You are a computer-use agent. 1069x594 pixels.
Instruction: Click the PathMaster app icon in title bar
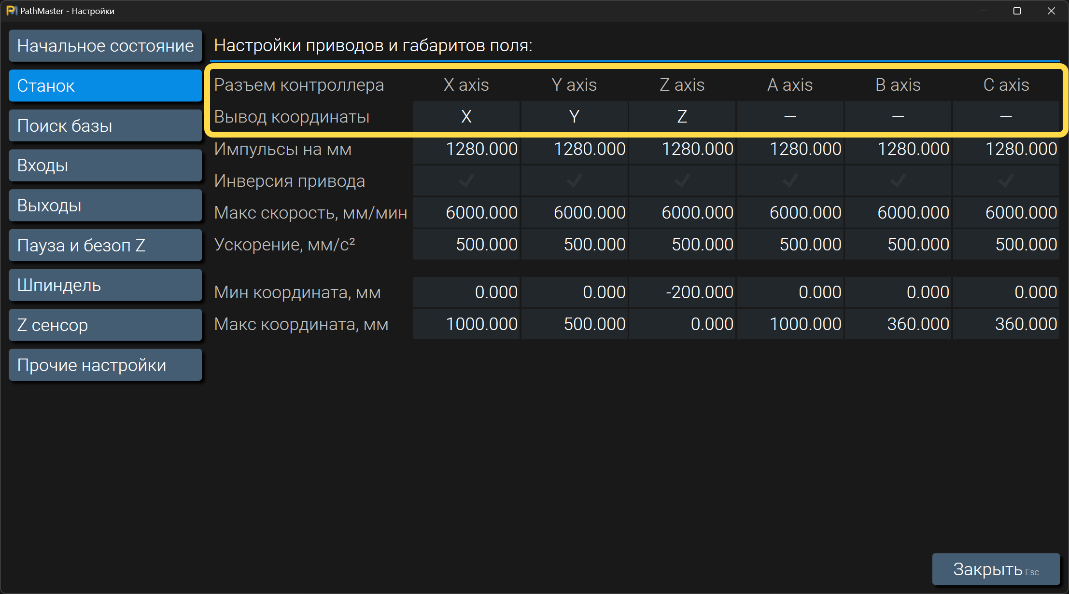(12, 11)
